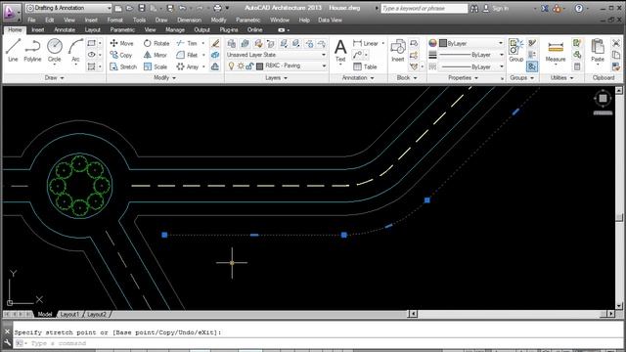Expand the Layers panel
The image size is (626, 352).
click(x=276, y=78)
